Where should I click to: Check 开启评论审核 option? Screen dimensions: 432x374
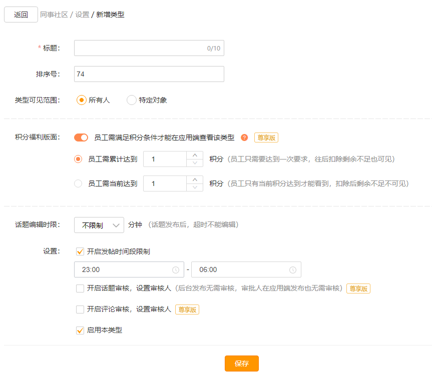coord(80,309)
